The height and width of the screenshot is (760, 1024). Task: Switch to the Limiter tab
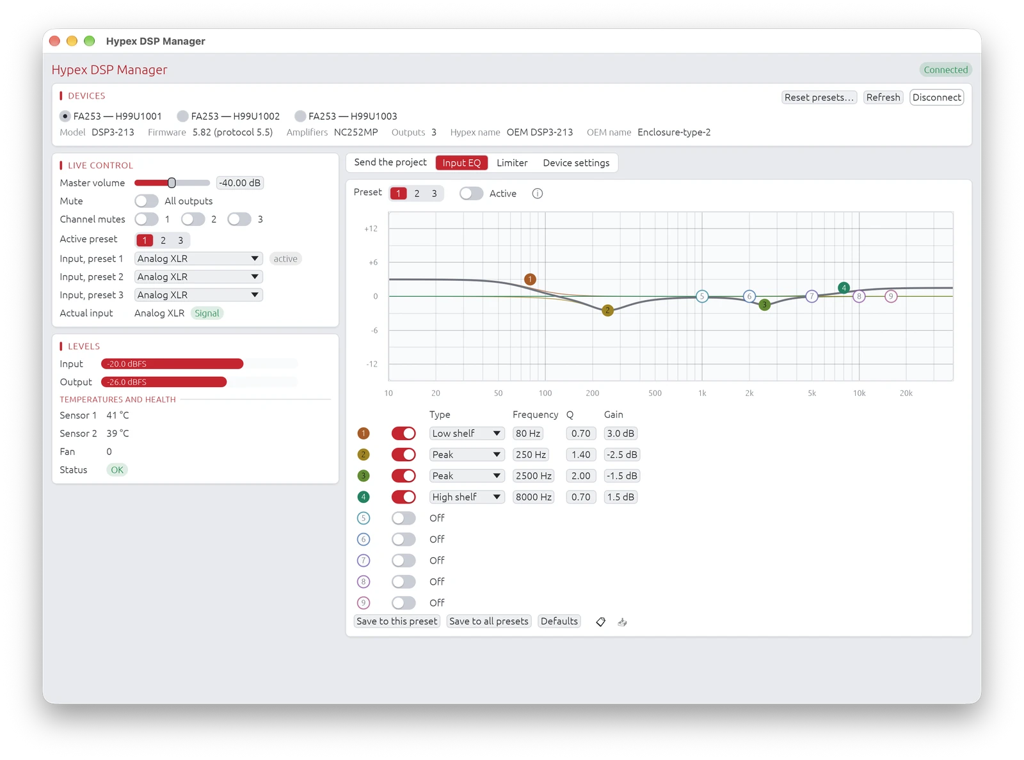click(512, 162)
